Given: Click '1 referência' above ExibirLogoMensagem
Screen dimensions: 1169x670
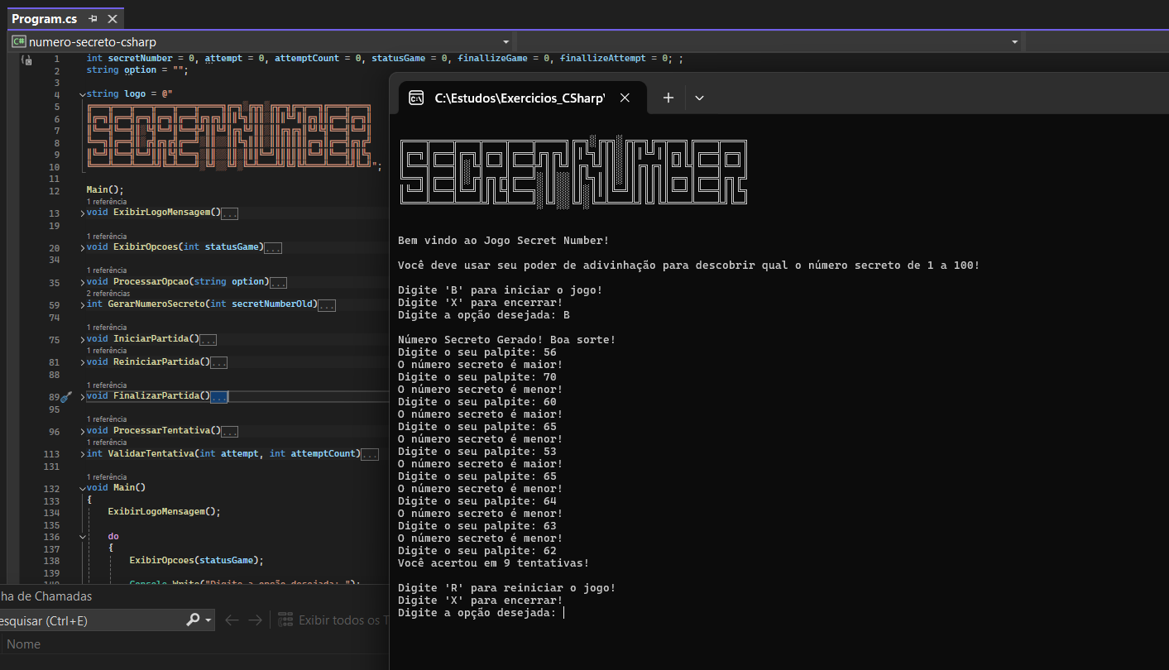Looking at the screenshot, I should [107, 202].
